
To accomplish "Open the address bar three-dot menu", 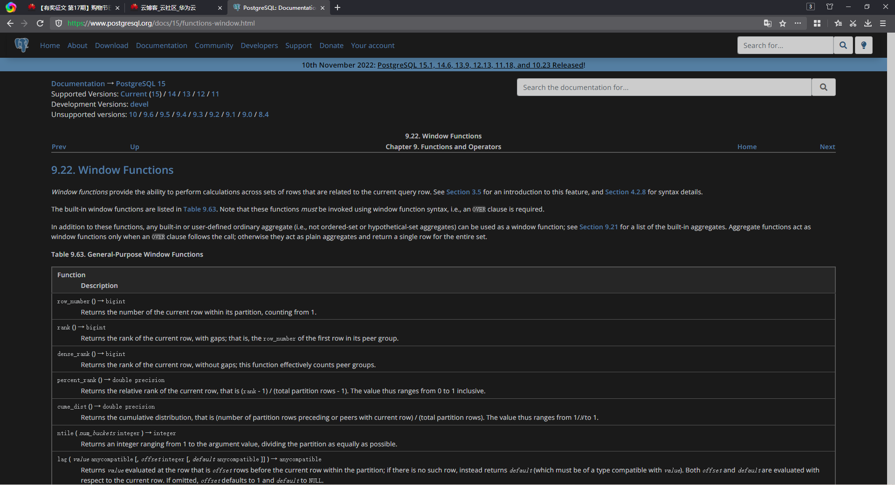I will click(x=798, y=23).
